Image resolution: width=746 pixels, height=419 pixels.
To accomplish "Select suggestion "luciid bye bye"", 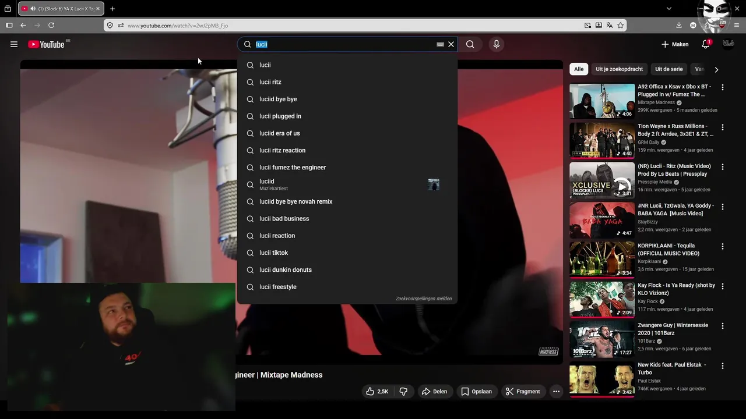I will coord(347,99).
